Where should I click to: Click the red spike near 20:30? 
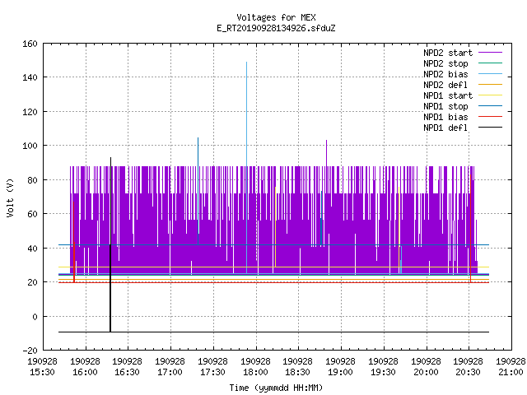470,229
